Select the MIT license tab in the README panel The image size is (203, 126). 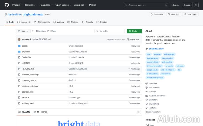tap(40, 112)
